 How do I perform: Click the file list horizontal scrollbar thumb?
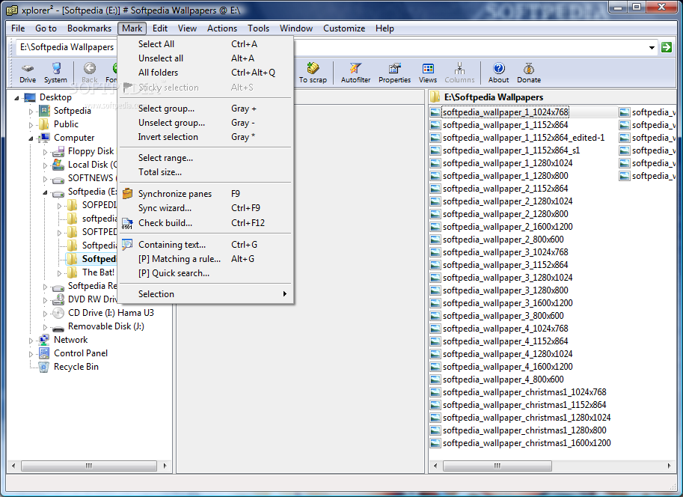[497, 466]
